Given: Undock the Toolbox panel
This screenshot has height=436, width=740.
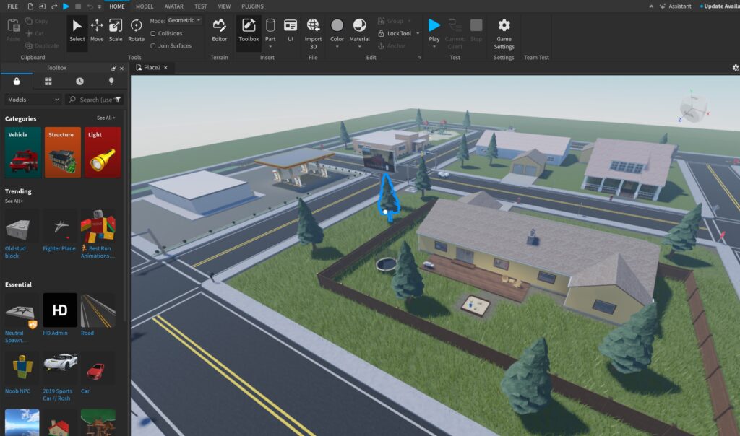Looking at the screenshot, I should (113, 69).
